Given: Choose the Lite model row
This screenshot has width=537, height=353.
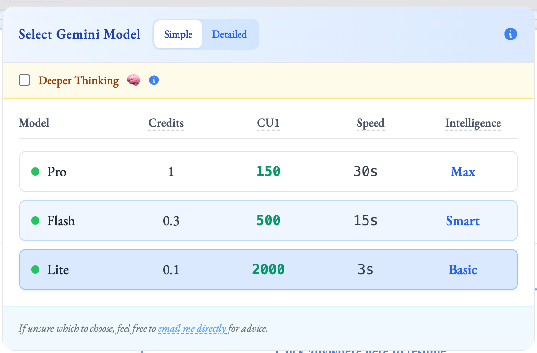Looking at the screenshot, I should click(x=268, y=269).
